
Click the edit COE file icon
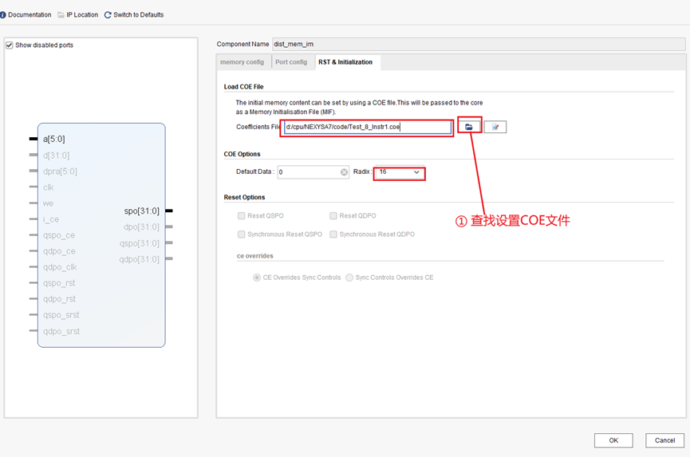coord(495,127)
